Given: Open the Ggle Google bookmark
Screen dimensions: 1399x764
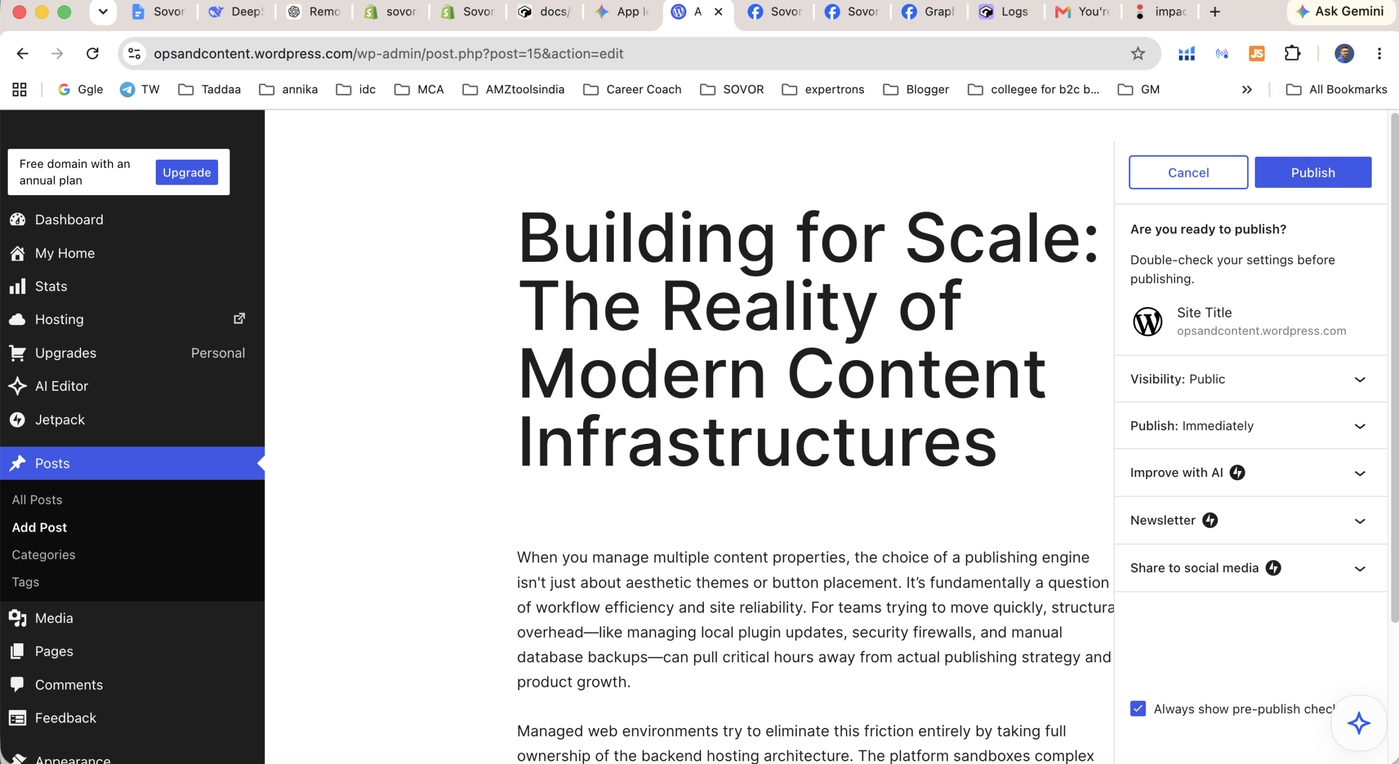Looking at the screenshot, I should tap(80, 90).
